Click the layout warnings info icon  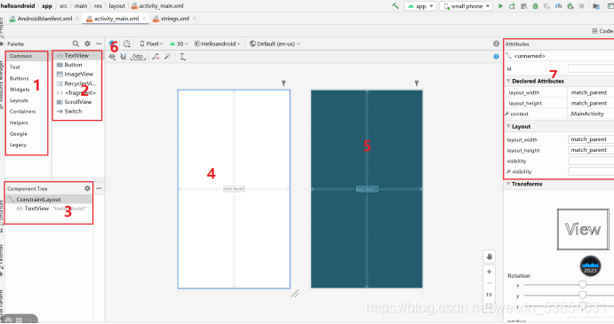pos(496,43)
